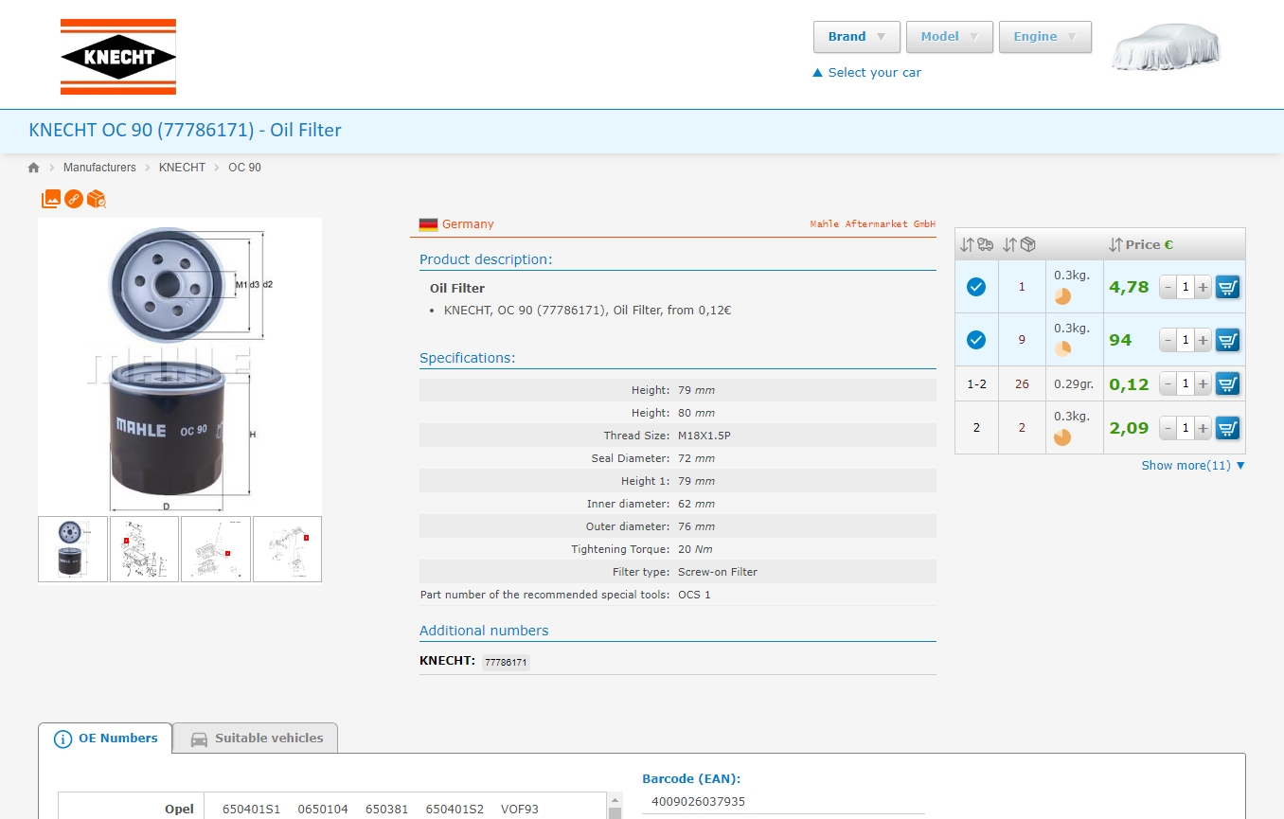Viewport: 1284px width, 819px height.
Task: Click the barcode value 4009026037935
Action: click(699, 802)
